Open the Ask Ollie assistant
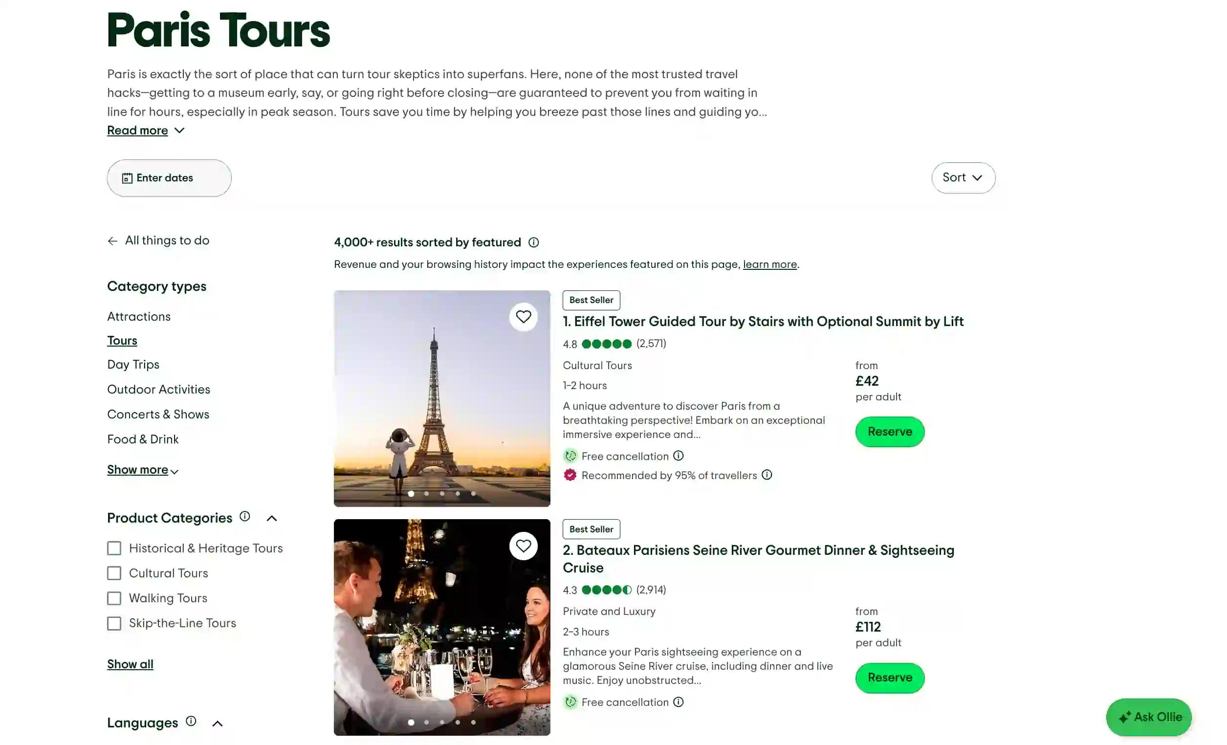The image size is (1227, 745). tap(1148, 717)
